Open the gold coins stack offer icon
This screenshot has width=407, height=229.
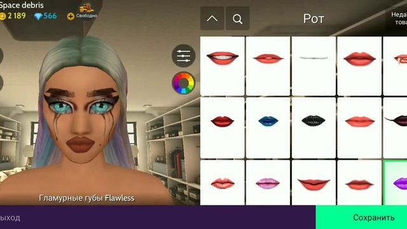click(86, 8)
